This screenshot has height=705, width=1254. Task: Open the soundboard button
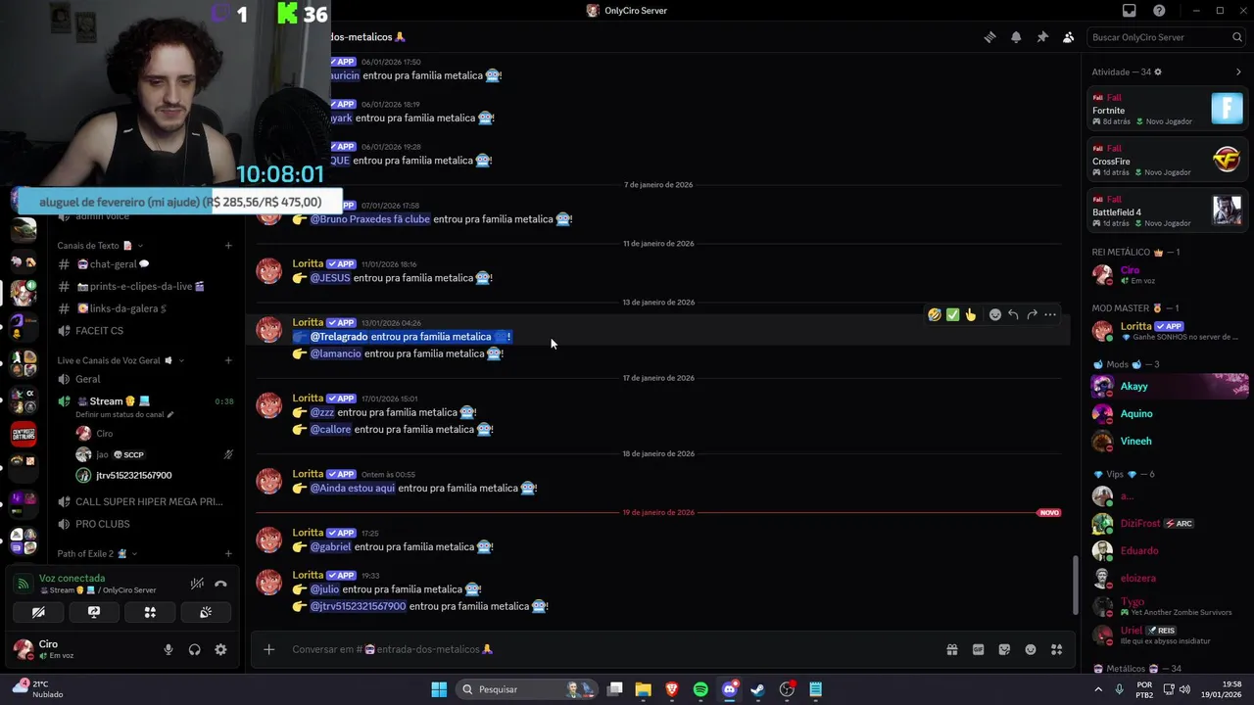(206, 612)
